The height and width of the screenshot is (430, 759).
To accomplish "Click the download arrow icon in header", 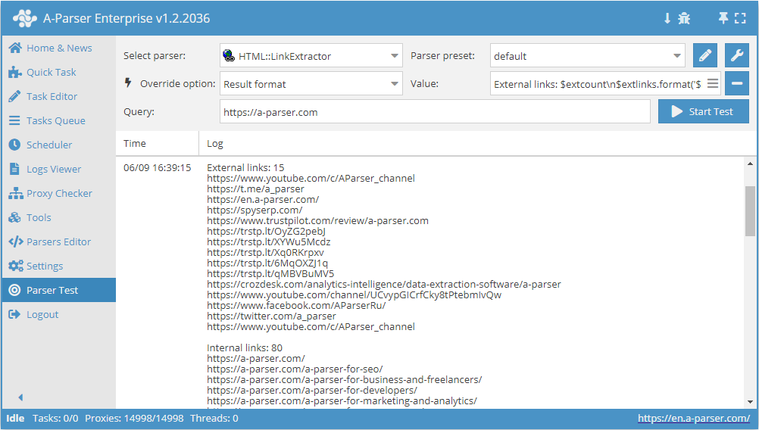I will point(667,18).
